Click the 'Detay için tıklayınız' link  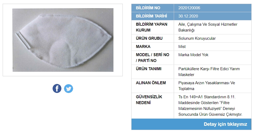pyautogui.click(x=225, y=124)
